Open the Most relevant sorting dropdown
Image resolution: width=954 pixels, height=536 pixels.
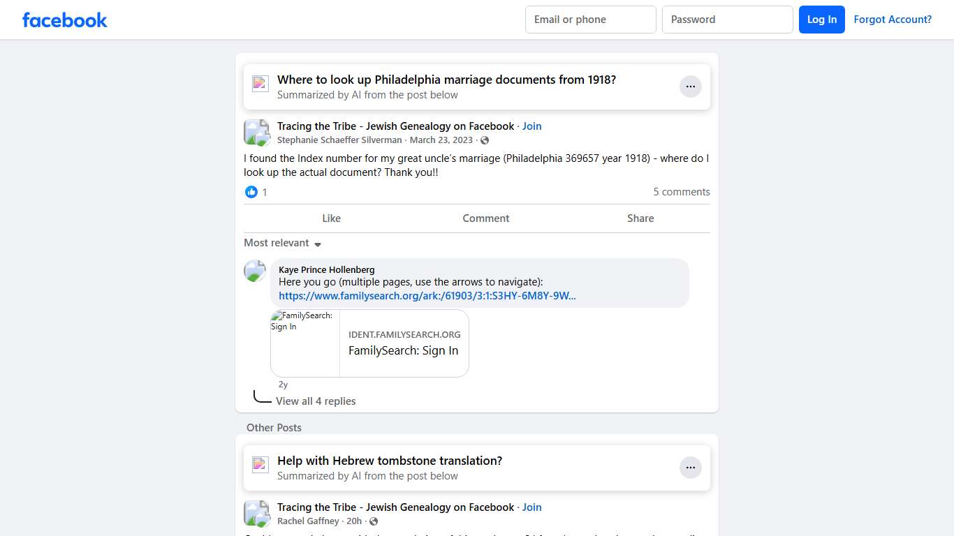coord(277,243)
